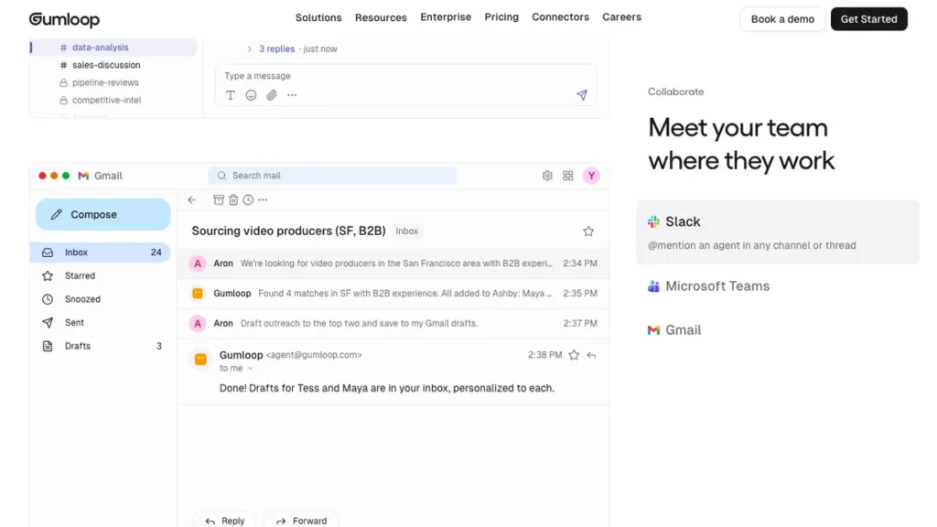Click the Gumloop avatar on 2:35 PM message
Viewport: 937px width, 527px height.
198,294
